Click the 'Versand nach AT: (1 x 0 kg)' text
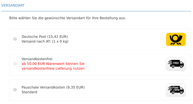This screenshot has height=104, width=193. [x=45, y=41]
